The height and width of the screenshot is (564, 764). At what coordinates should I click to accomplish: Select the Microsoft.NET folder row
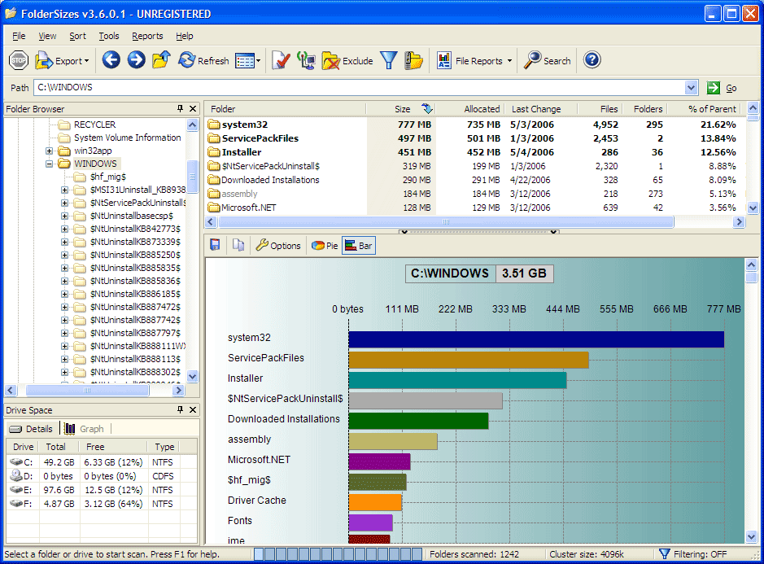point(475,208)
